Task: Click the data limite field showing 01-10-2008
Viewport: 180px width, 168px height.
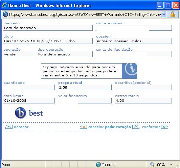Action: pyautogui.click(x=29, y=101)
